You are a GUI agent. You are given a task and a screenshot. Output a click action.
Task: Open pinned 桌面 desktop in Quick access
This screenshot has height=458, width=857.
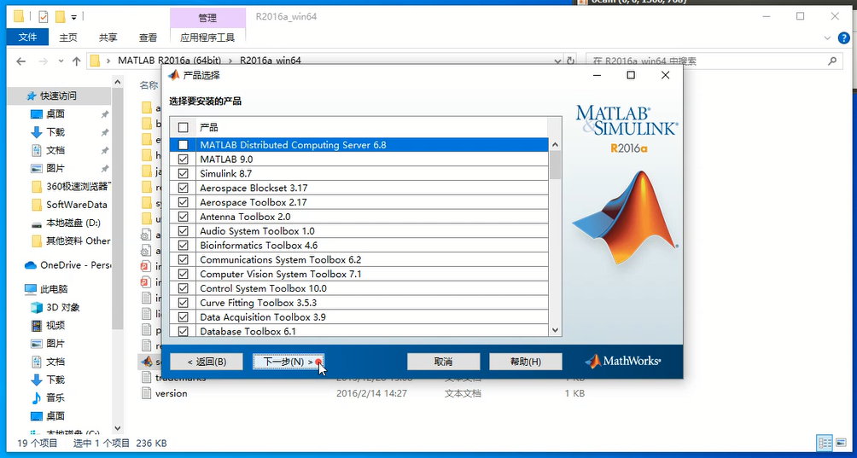(x=55, y=114)
